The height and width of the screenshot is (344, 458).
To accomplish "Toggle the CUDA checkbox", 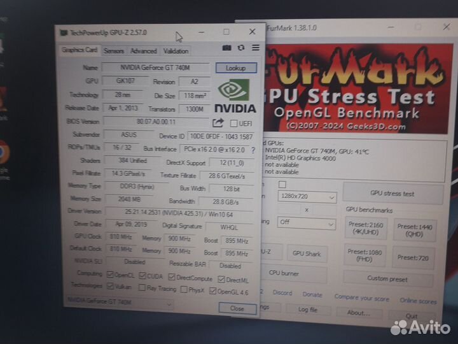I will pyautogui.click(x=142, y=276).
